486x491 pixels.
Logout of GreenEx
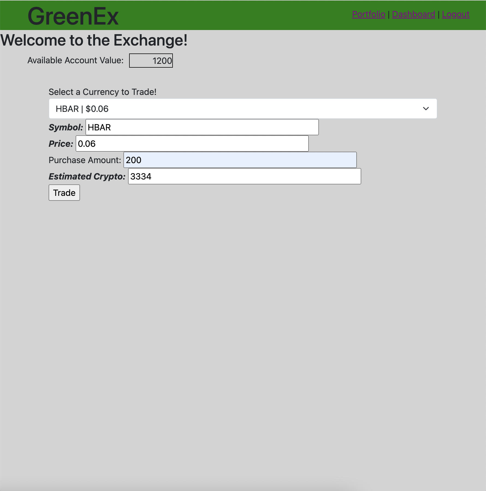456,14
